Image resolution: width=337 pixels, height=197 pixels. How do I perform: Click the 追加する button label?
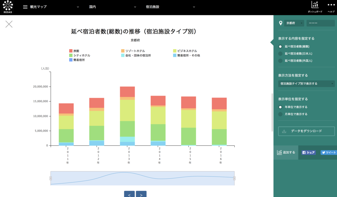click(x=289, y=152)
